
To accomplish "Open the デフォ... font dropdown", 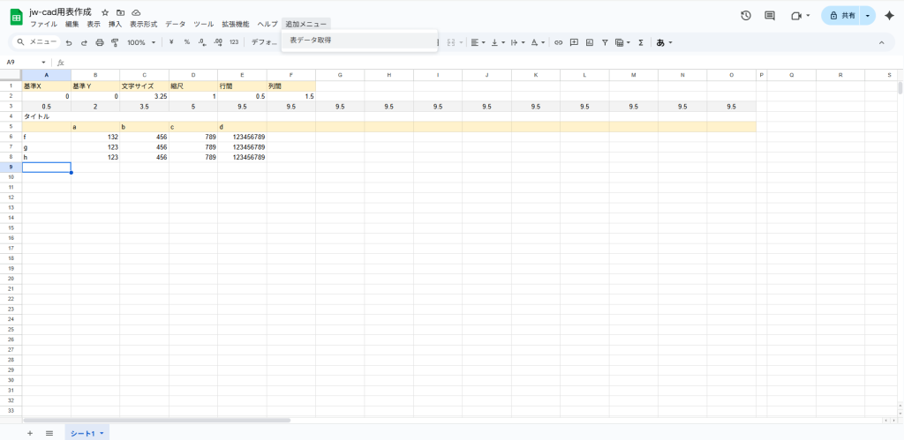I will 264,42.
